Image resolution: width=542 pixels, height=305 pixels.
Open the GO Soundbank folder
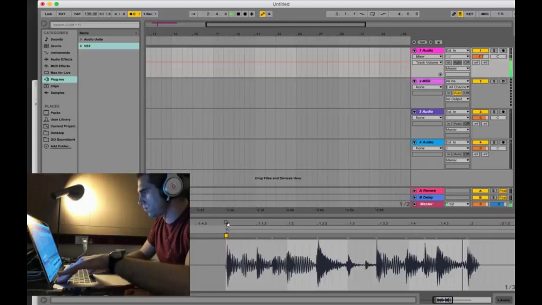[63, 139]
